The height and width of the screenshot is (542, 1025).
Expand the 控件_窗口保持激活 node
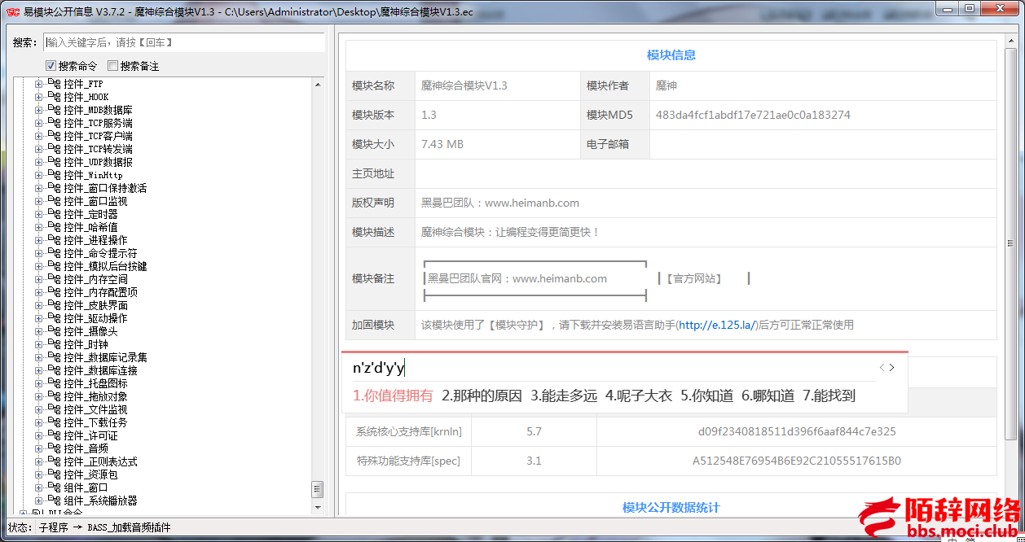[x=38, y=188]
